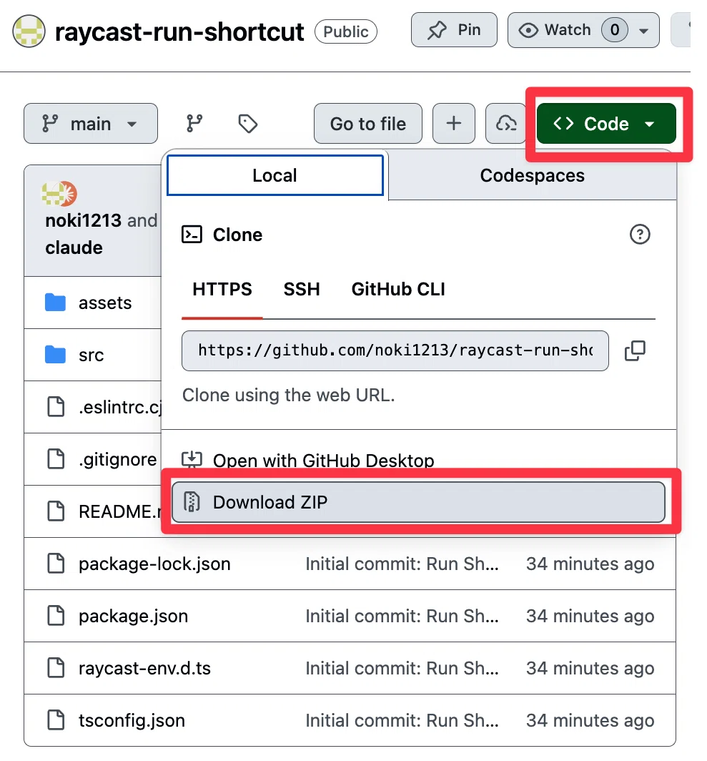Image resolution: width=707 pixels, height=761 pixels.
Task: Open package.json file
Action: [x=133, y=616]
